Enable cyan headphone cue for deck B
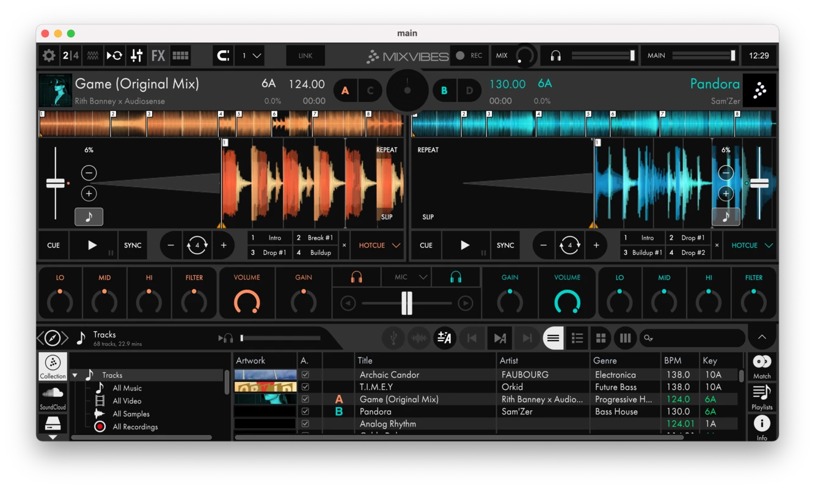The width and height of the screenshot is (815, 489). pos(456,277)
